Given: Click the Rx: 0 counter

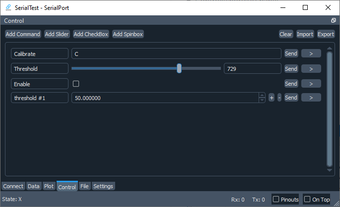Looking at the screenshot, I should tap(238, 200).
